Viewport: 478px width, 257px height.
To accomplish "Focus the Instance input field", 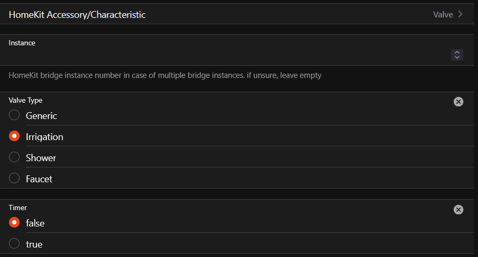I will point(227,55).
